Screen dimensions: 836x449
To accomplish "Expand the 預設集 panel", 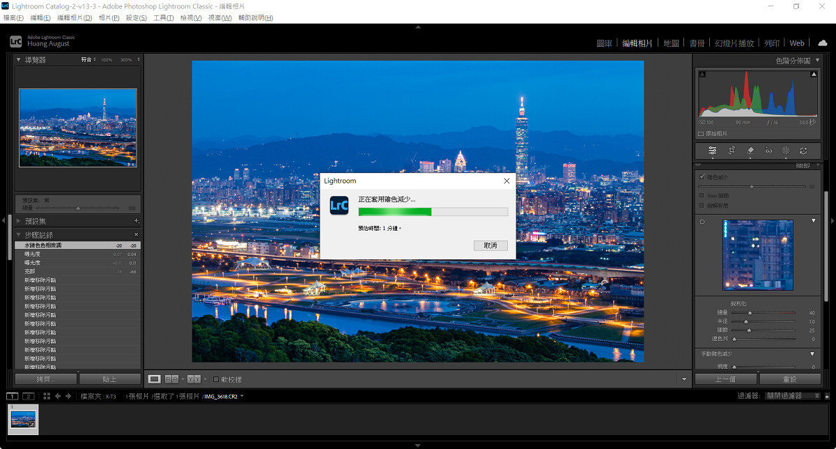I will point(19,221).
